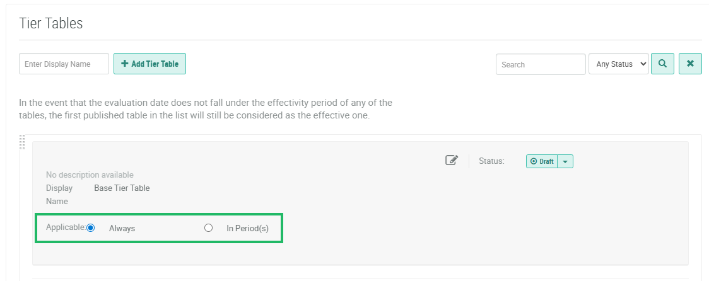
Task: Click the magnifier search button
Action: pyautogui.click(x=662, y=64)
